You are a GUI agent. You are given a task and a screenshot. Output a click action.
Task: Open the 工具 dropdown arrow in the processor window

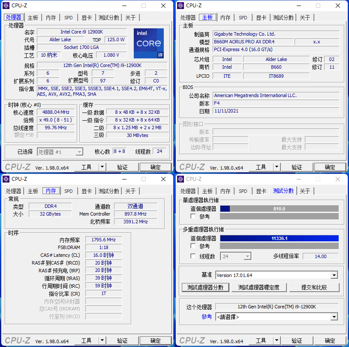[102, 167]
